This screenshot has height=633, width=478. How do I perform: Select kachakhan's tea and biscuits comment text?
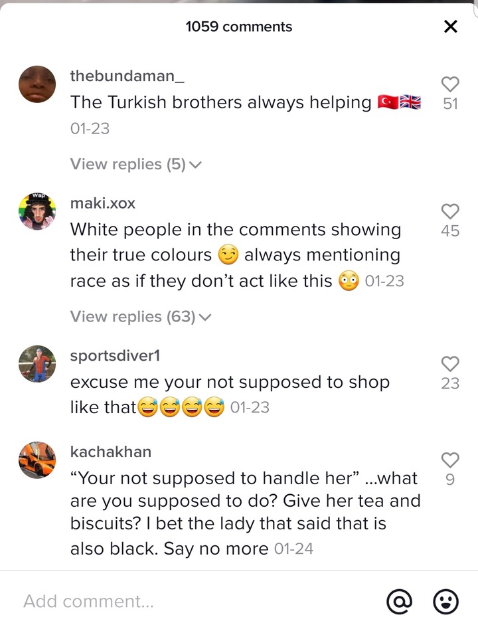tap(245, 513)
